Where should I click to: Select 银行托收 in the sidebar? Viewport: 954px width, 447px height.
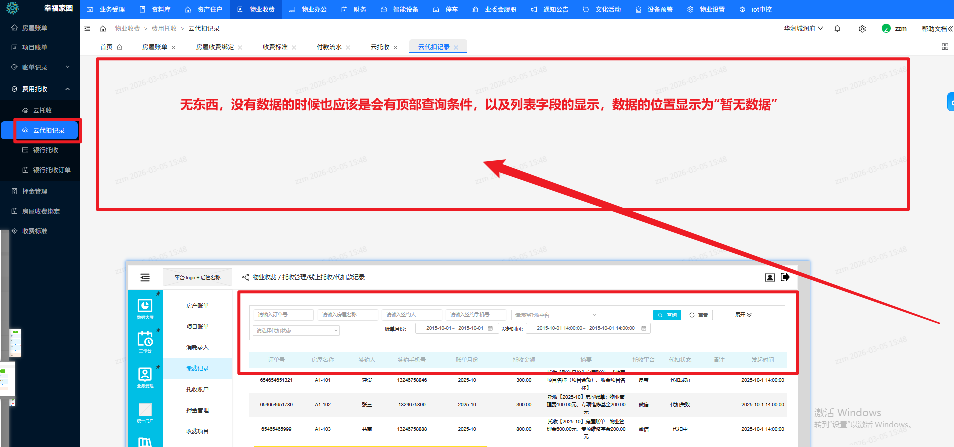click(x=45, y=150)
